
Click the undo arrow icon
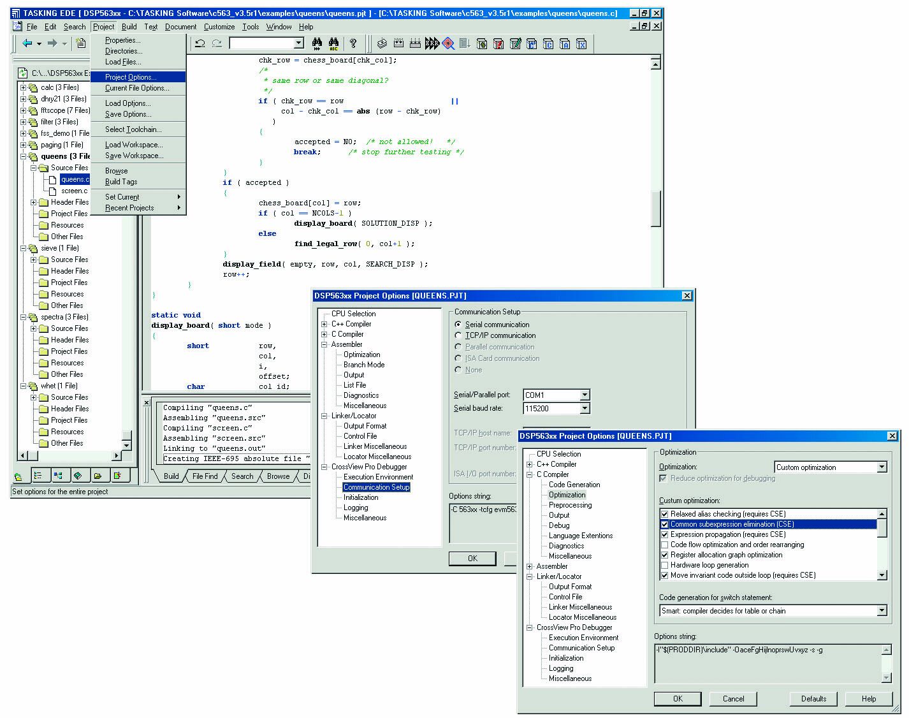coord(200,43)
